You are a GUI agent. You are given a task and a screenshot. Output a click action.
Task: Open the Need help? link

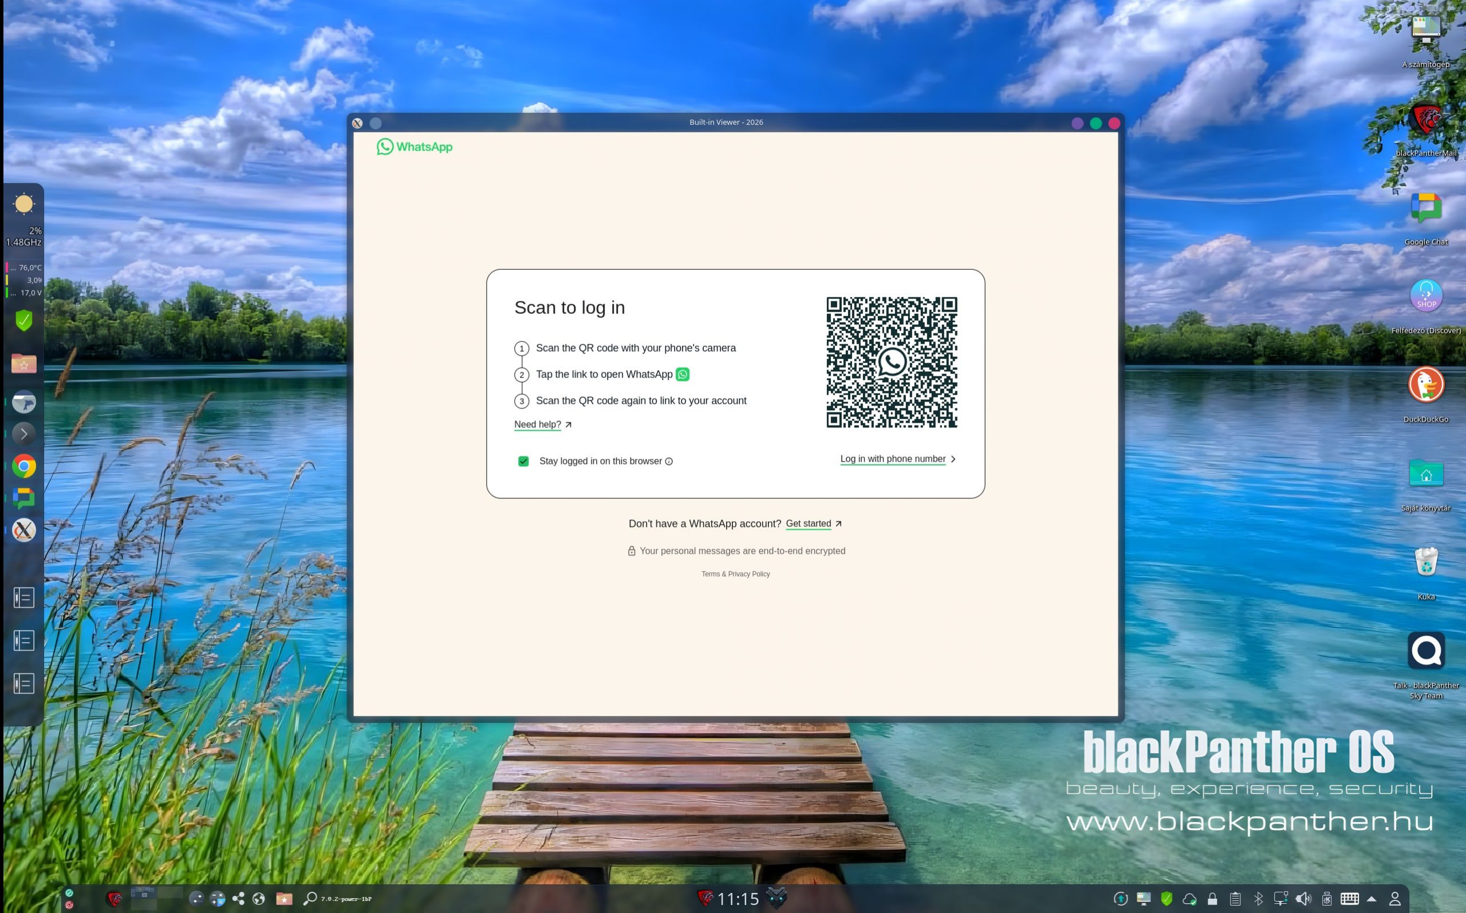(x=538, y=424)
